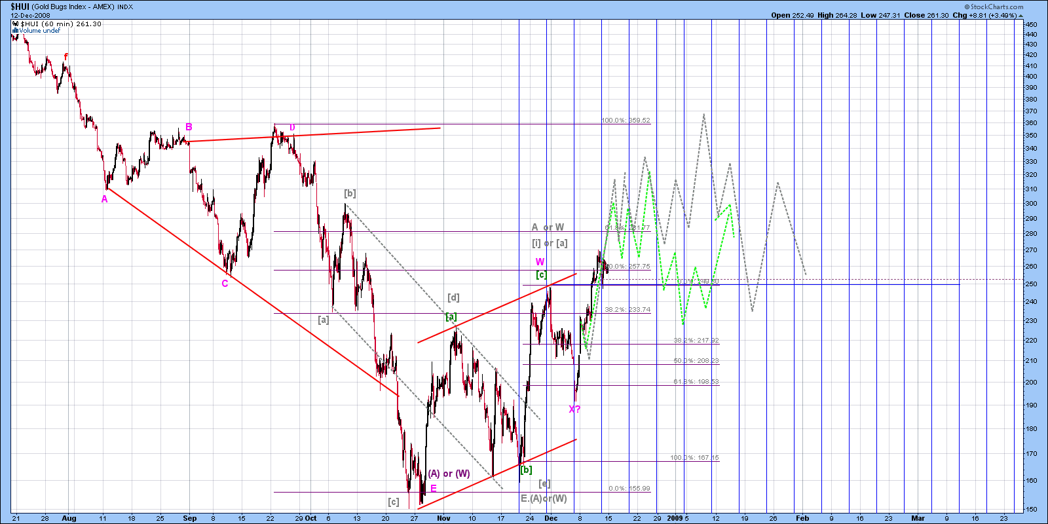Image resolution: width=1048 pixels, height=524 pixels.
Task: Click the gray [d] wave label
Action: coord(453,297)
